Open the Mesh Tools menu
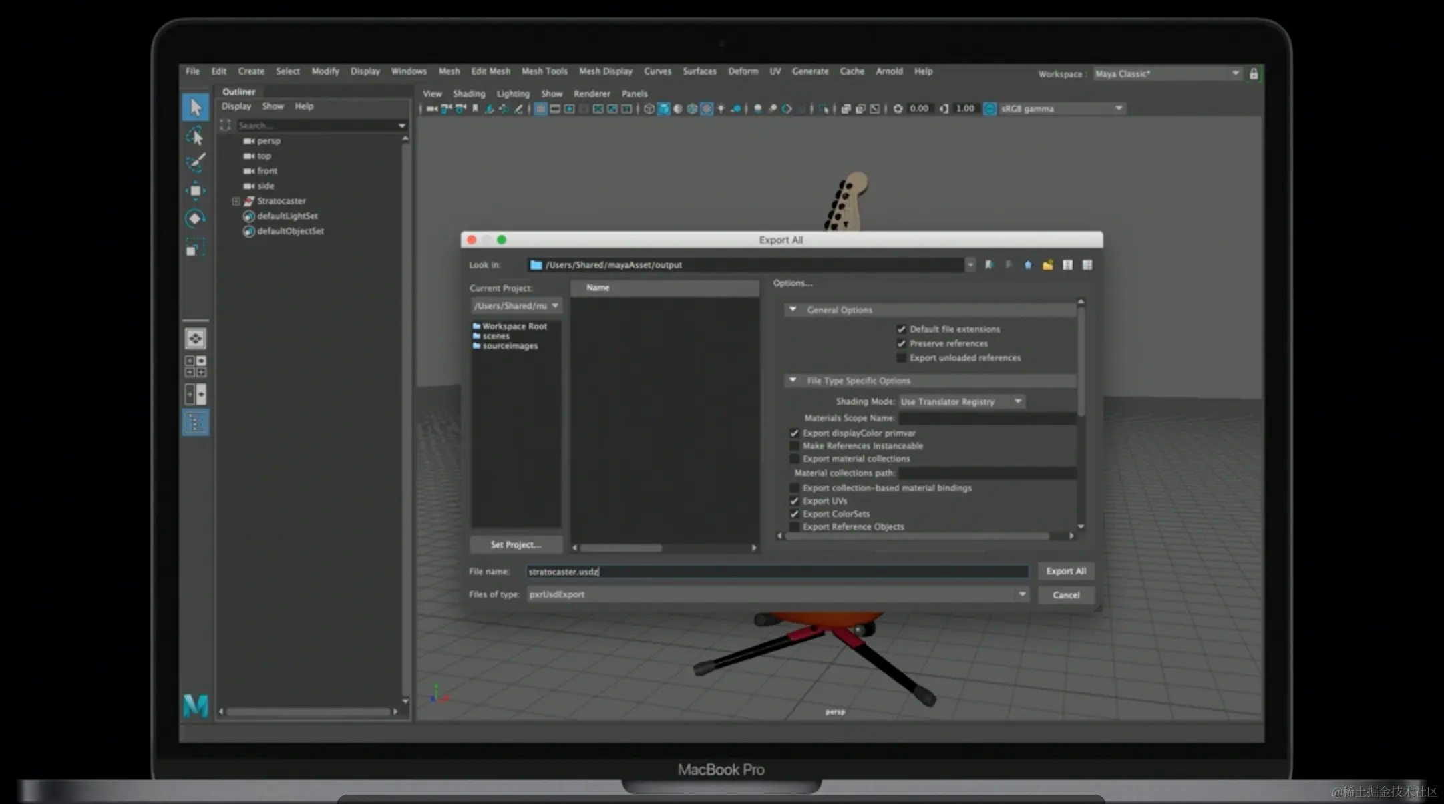This screenshot has width=1444, height=804. (544, 71)
